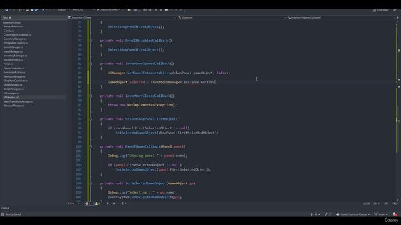Click the pending changes pencil count
Screen dimensions: 401x225
point(328,214)
